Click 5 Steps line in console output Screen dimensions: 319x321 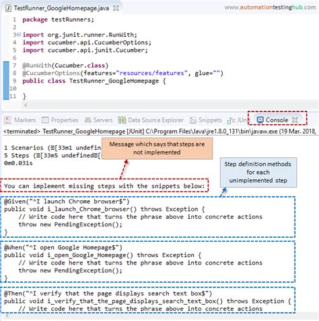click(52, 156)
